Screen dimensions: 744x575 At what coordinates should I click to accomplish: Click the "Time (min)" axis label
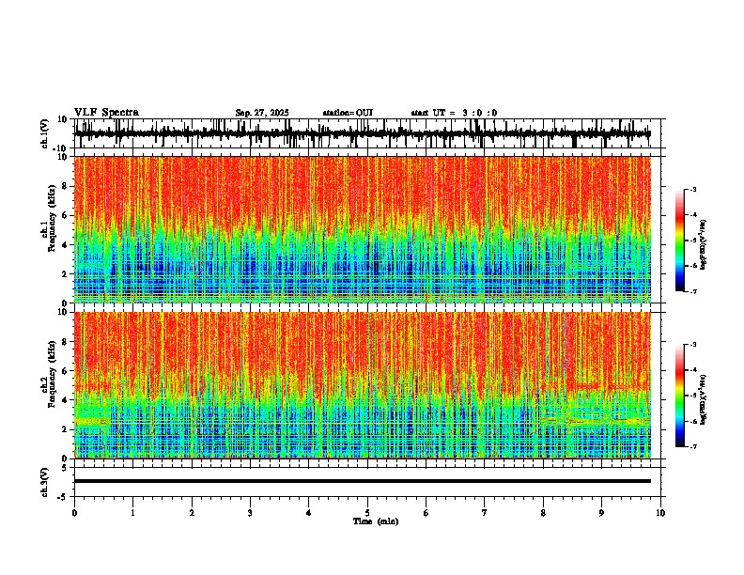(376, 521)
